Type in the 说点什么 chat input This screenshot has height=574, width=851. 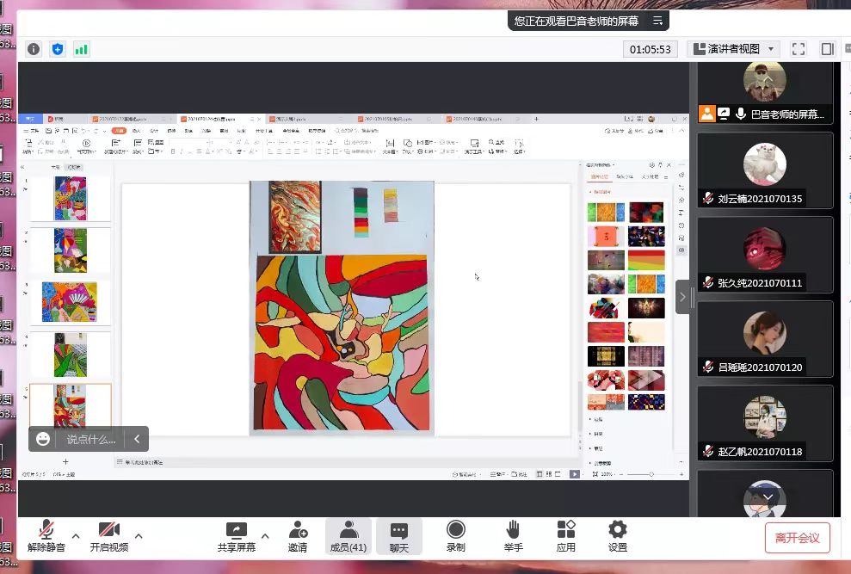pyautogui.click(x=91, y=439)
